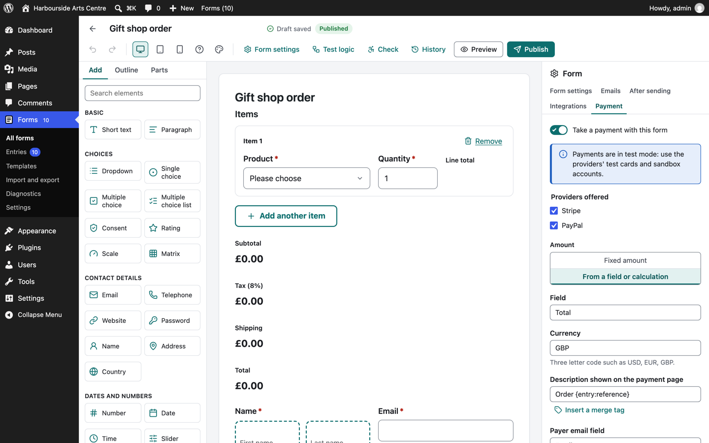Click Add another item button
The width and height of the screenshot is (709, 443).
(286, 216)
